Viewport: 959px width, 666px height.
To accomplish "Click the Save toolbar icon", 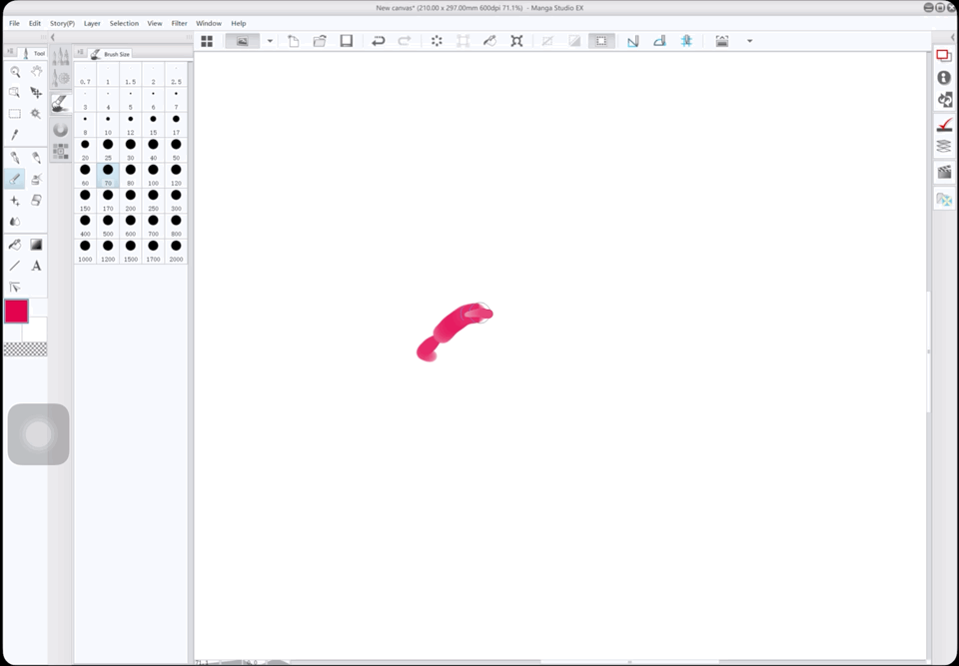I will point(347,41).
